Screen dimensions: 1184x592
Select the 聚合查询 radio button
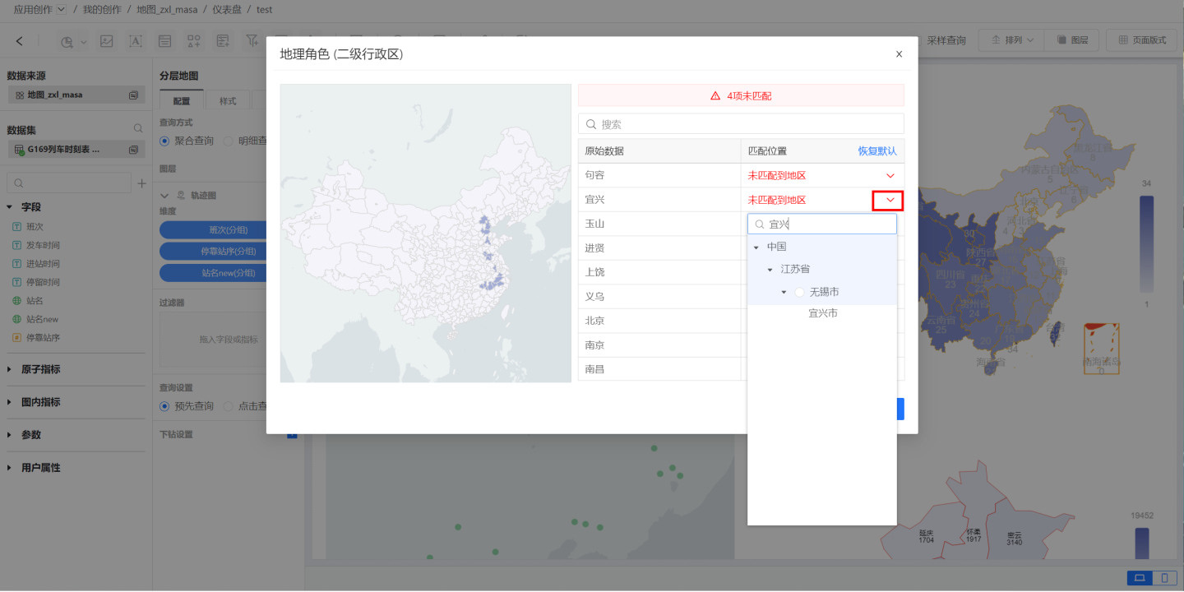click(164, 141)
